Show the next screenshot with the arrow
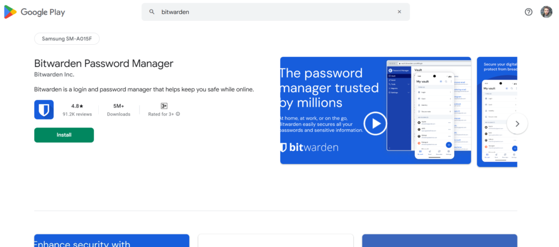This screenshot has width=559, height=247. pos(518,123)
